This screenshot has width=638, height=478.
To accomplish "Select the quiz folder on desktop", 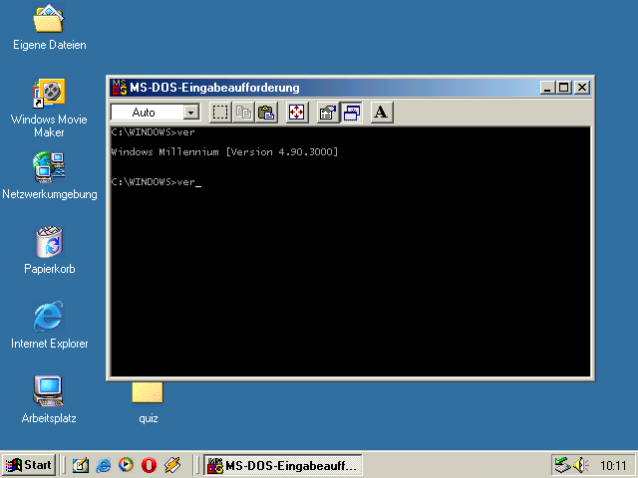I will pos(148,403).
